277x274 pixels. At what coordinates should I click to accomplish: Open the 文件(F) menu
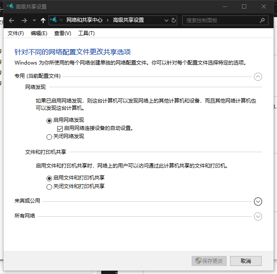[x=16, y=33]
